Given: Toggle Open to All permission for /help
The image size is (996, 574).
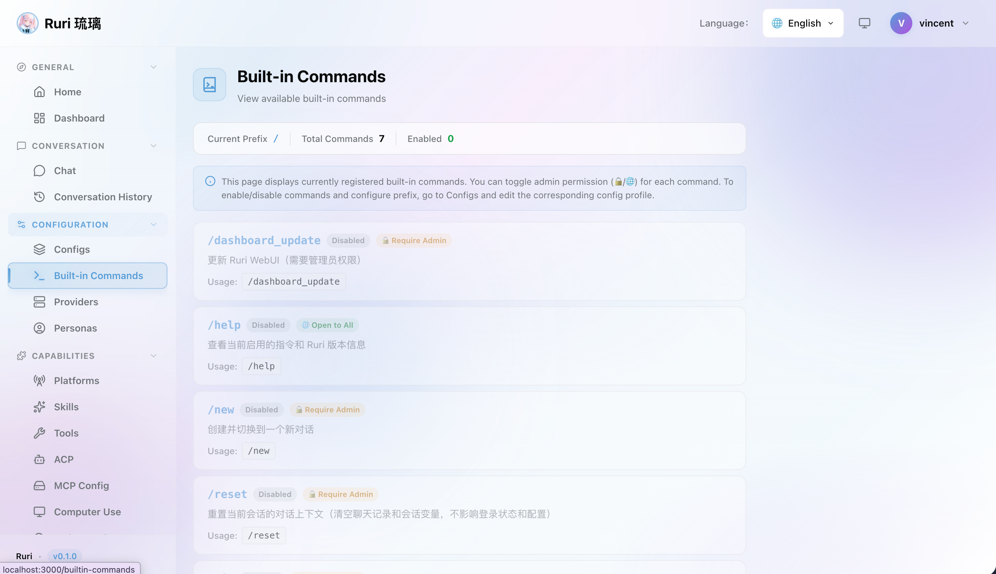Looking at the screenshot, I should coord(327,325).
